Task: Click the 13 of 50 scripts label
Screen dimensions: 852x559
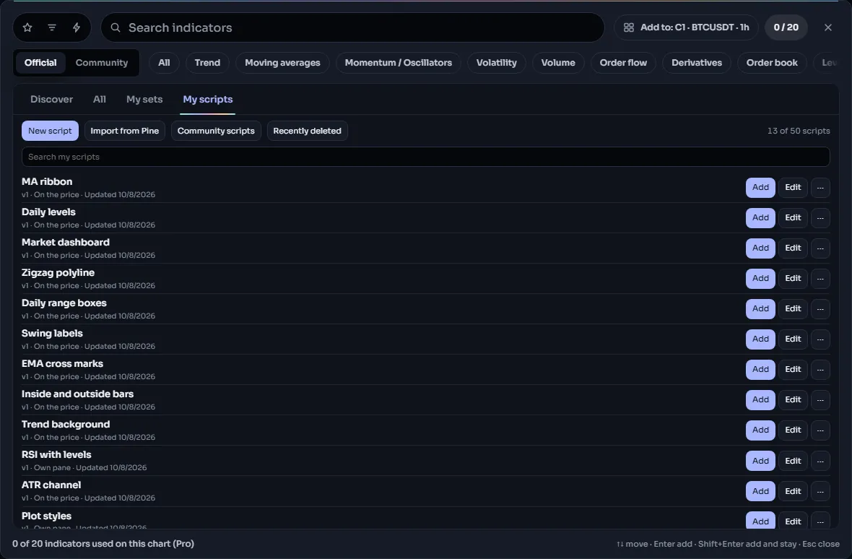Action: coord(798,131)
